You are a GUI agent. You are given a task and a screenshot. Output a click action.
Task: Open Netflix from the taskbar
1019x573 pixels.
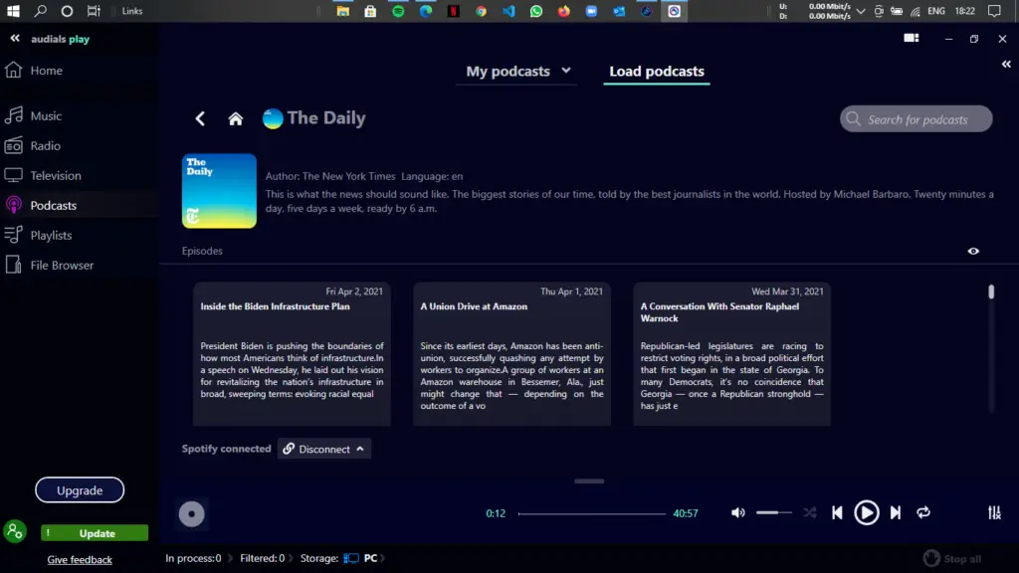(453, 11)
